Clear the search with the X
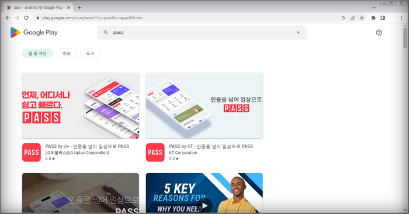The height and width of the screenshot is (214, 409). pos(298,33)
